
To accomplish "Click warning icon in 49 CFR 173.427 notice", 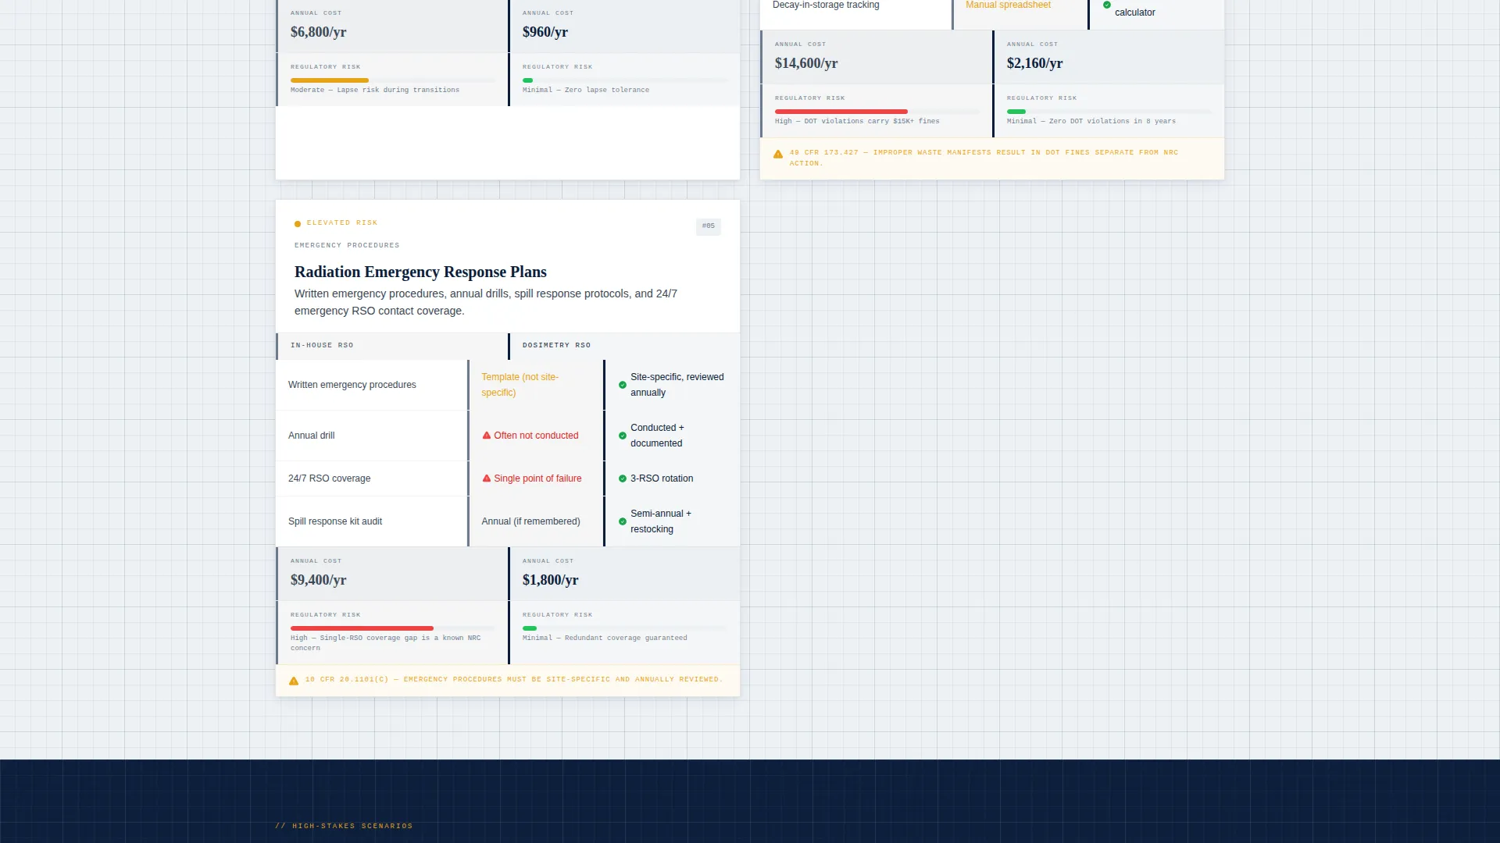I will tap(778, 155).
